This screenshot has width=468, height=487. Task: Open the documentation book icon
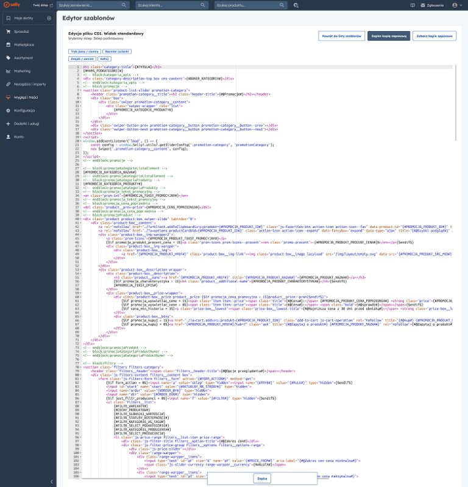[413, 5]
